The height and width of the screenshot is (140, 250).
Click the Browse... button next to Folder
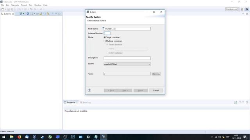[x=156, y=74]
